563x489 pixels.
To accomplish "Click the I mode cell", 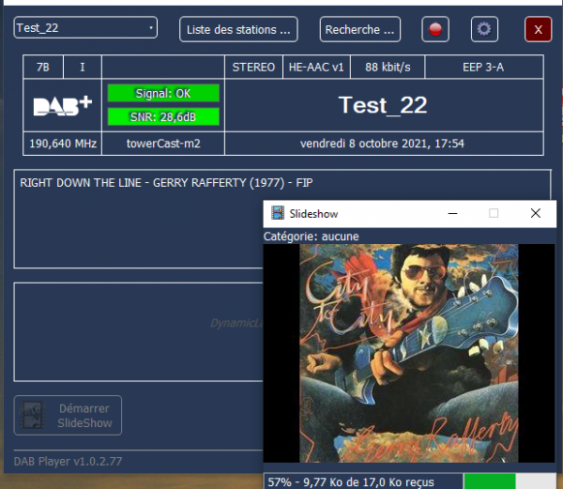I will tap(83, 68).
